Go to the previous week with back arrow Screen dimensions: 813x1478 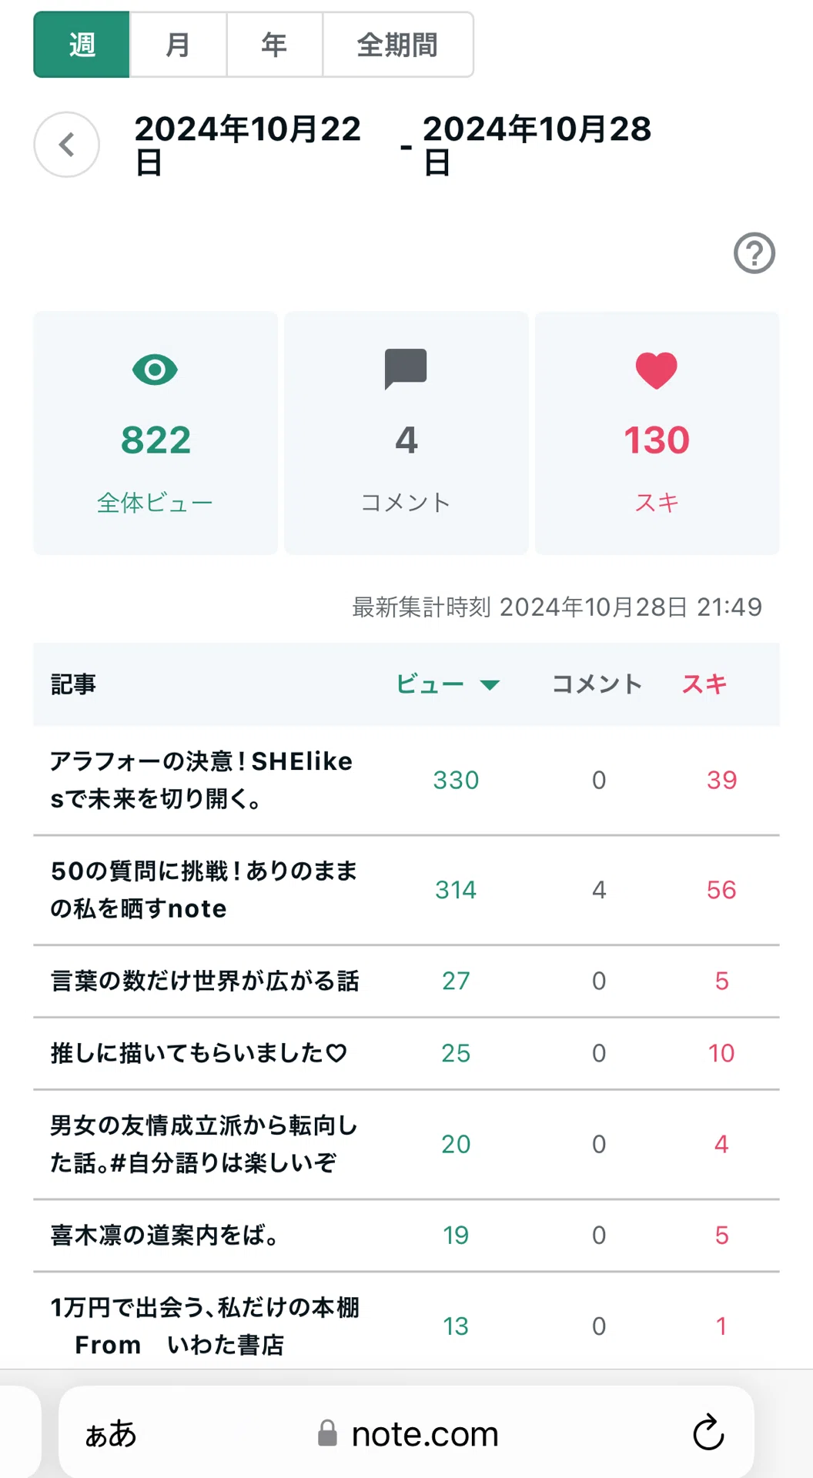67,145
